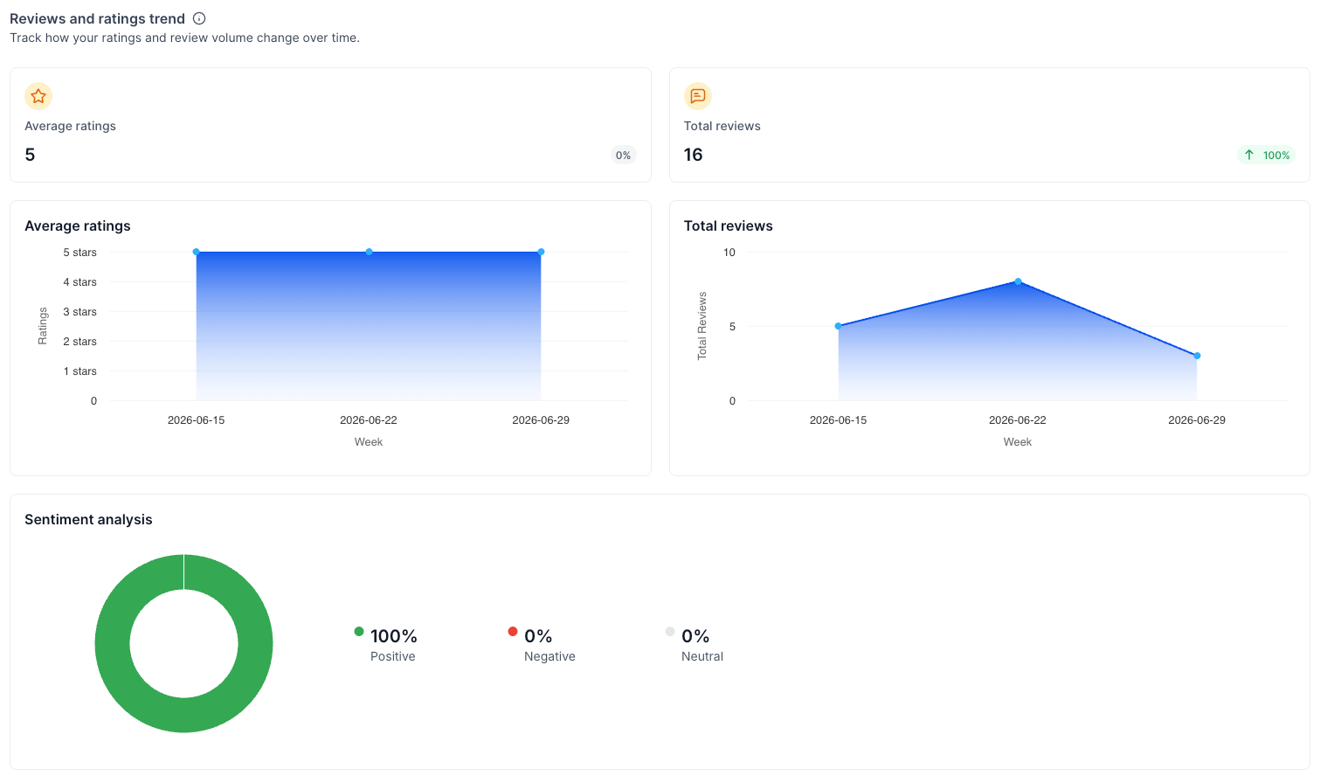Click the '5 stars' axis label
The width and height of the screenshot is (1320, 783).
click(x=79, y=253)
